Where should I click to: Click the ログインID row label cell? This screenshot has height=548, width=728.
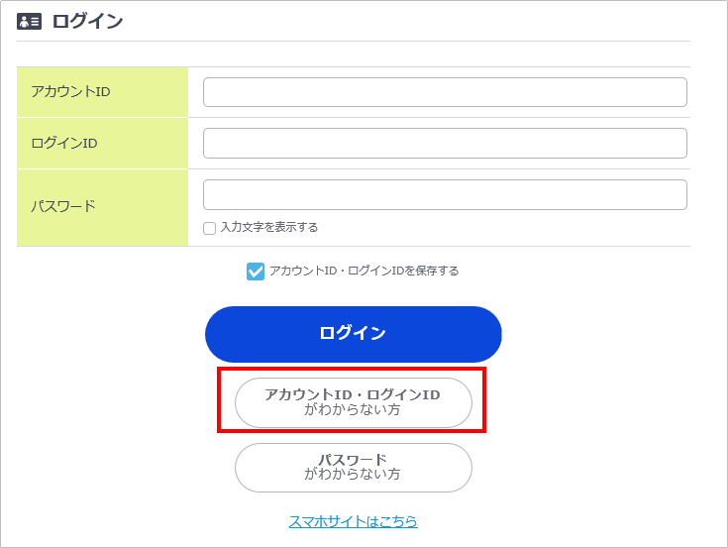(x=102, y=143)
